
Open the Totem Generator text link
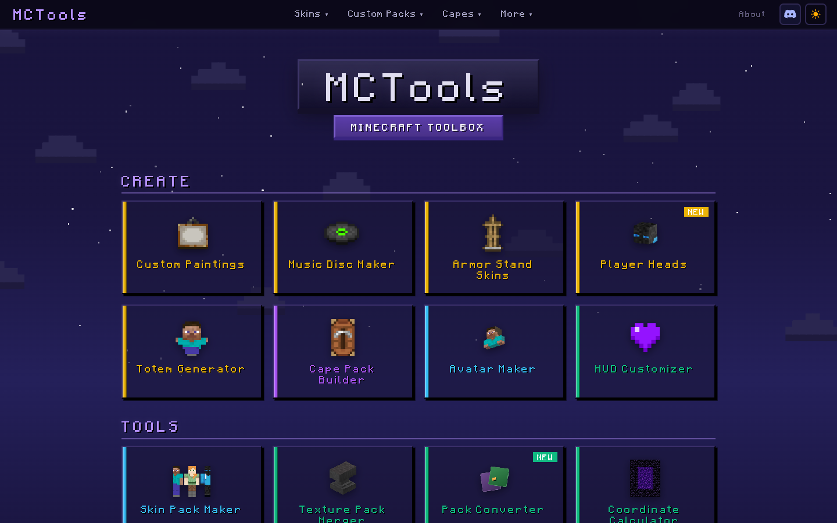[190, 369]
